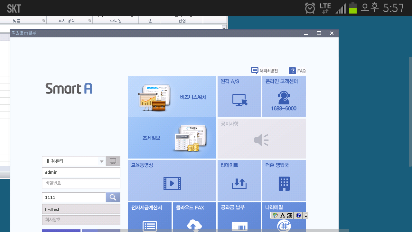412x232 pixels.
Task: Click the testtest company name field
Action: (x=81, y=209)
